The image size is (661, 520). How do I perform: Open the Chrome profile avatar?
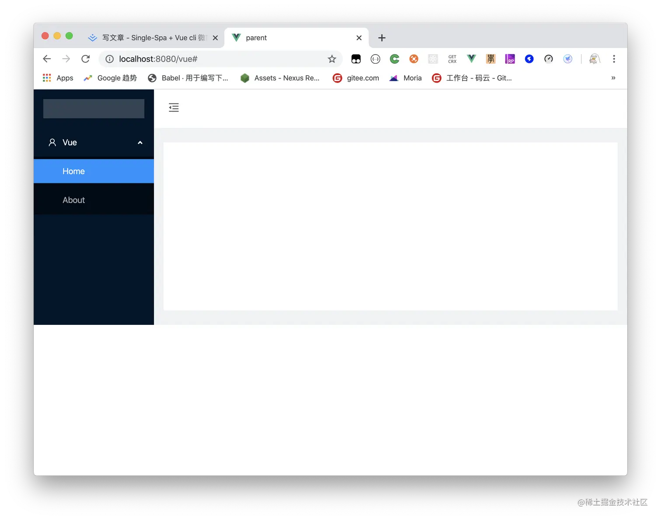pos(594,59)
